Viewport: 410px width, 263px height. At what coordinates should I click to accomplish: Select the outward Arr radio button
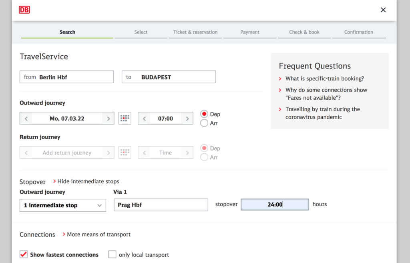coord(204,123)
